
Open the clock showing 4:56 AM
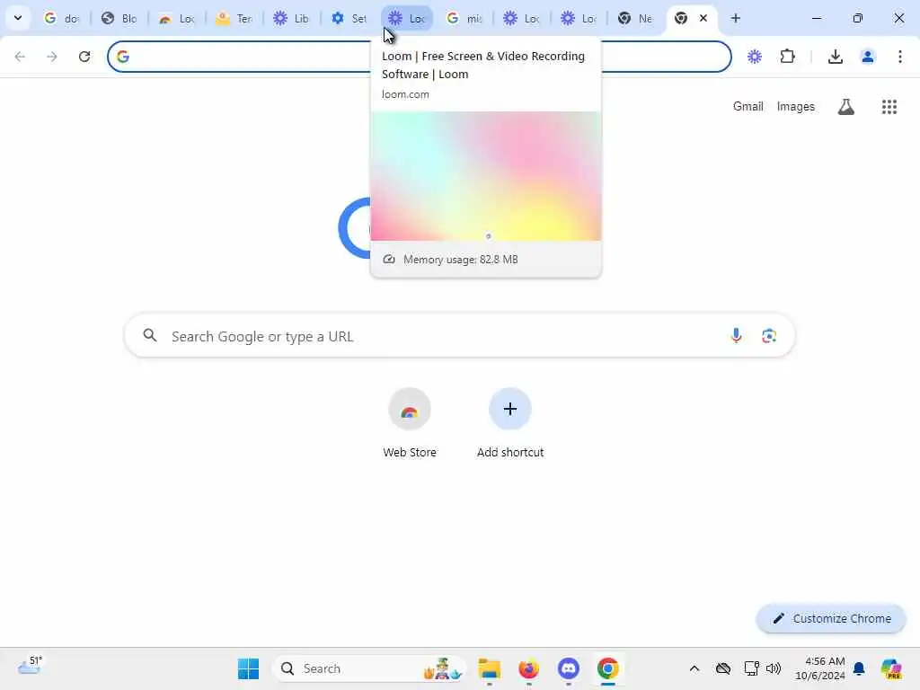819,668
